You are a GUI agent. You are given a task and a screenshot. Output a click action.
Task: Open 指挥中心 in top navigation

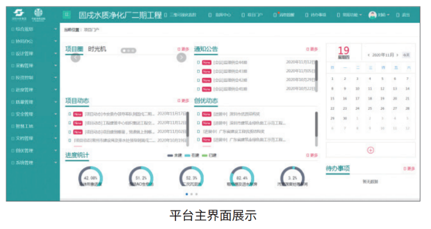pyautogui.click(x=220, y=15)
